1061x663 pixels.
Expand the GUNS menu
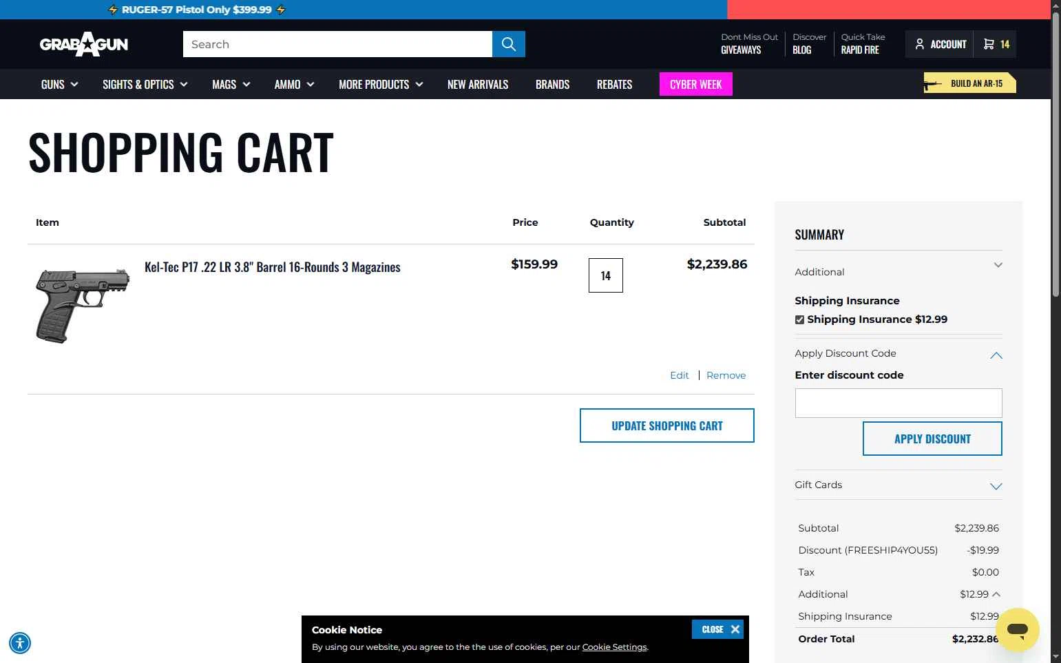pos(59,84)
